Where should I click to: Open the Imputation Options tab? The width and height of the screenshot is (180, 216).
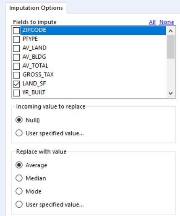(x=36, y=8)
